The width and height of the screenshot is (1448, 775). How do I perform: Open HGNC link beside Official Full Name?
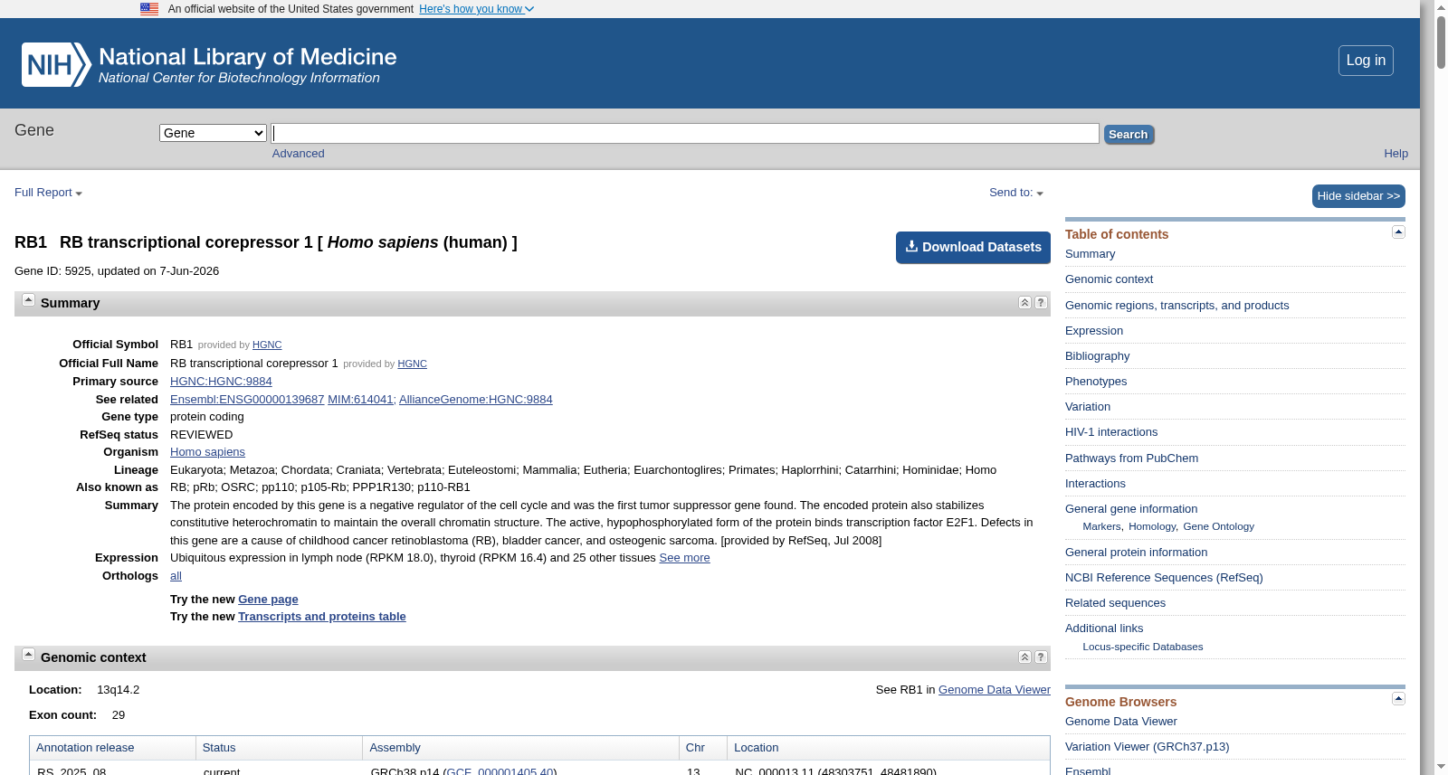412,364
